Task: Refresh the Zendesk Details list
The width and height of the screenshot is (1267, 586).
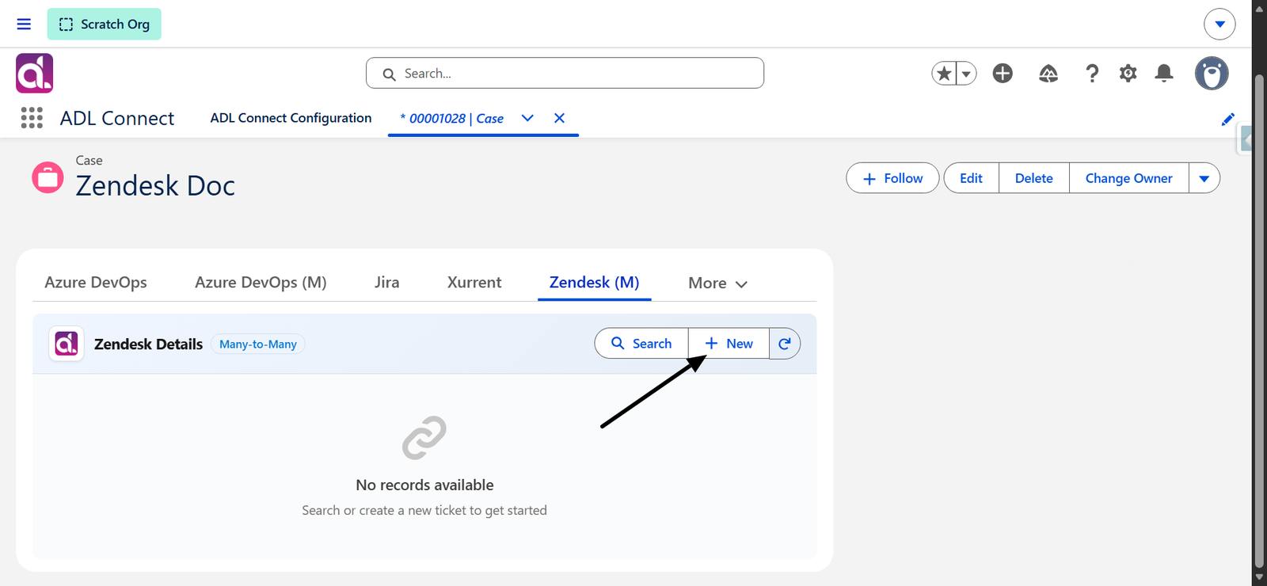Action: point(785,344)
